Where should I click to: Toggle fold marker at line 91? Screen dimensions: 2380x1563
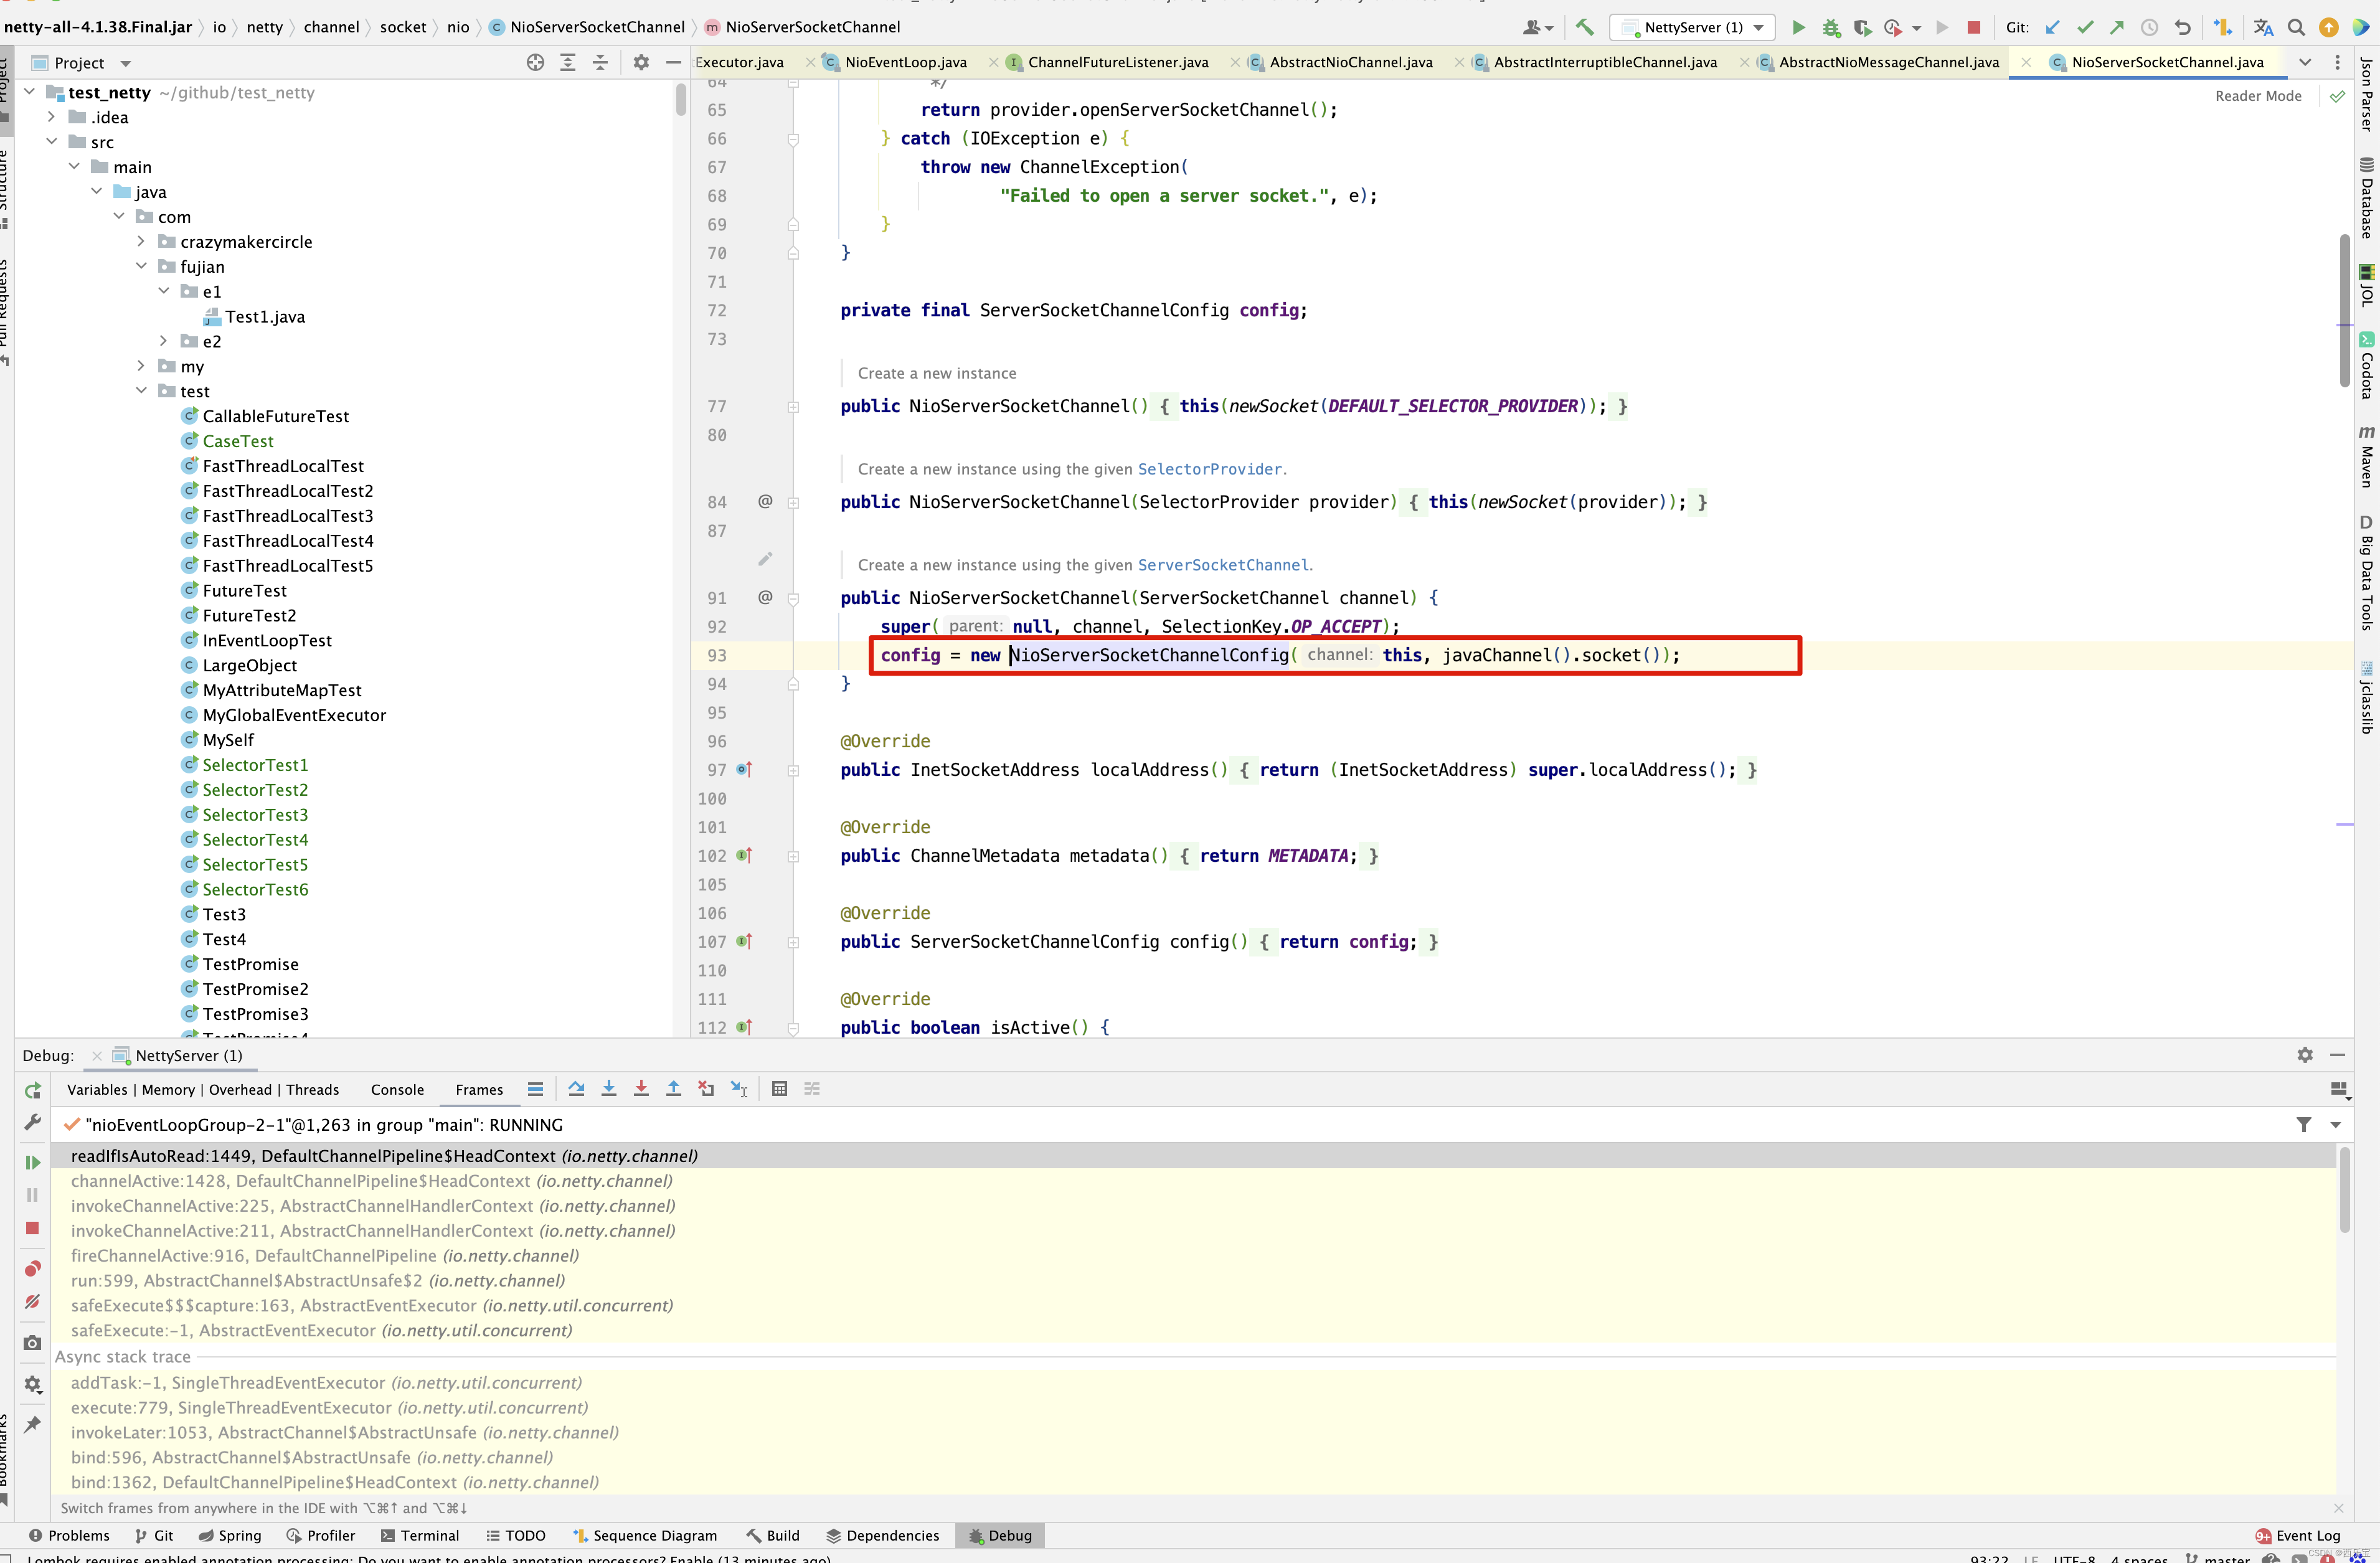pos(793,598)
